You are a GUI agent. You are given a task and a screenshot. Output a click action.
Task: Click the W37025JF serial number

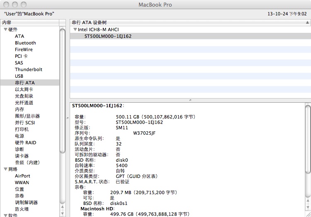tap(144, 133)
